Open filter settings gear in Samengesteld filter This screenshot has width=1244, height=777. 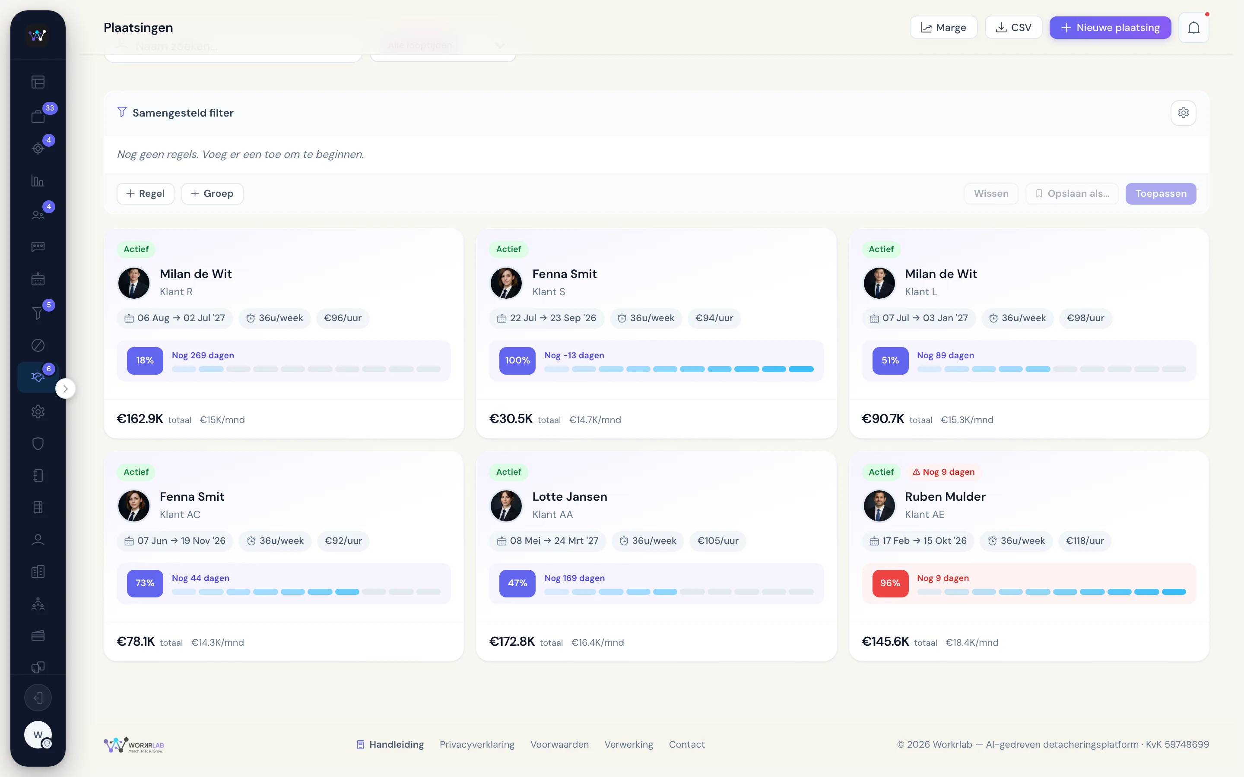pos(1184,113)
